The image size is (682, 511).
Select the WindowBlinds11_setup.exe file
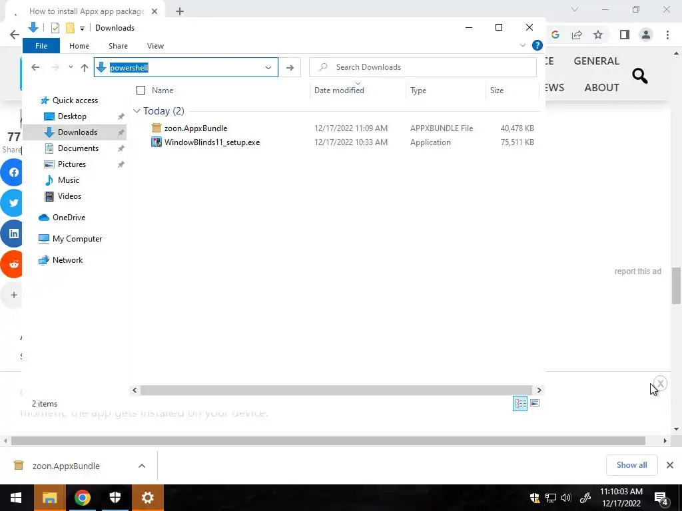point(212,142)
